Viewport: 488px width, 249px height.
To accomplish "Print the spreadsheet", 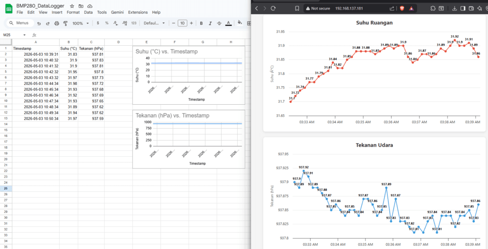I will tap(57, 23).
